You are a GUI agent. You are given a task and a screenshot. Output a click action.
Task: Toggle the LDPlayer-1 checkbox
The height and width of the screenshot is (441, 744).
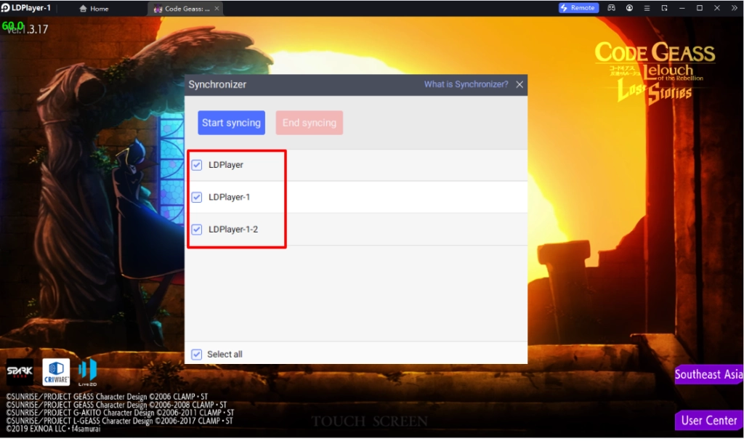pos(196,197)
